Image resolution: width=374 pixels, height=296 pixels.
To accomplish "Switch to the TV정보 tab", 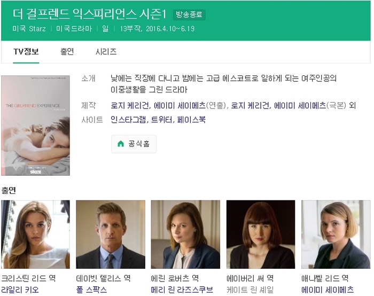I will coord(26,52).
